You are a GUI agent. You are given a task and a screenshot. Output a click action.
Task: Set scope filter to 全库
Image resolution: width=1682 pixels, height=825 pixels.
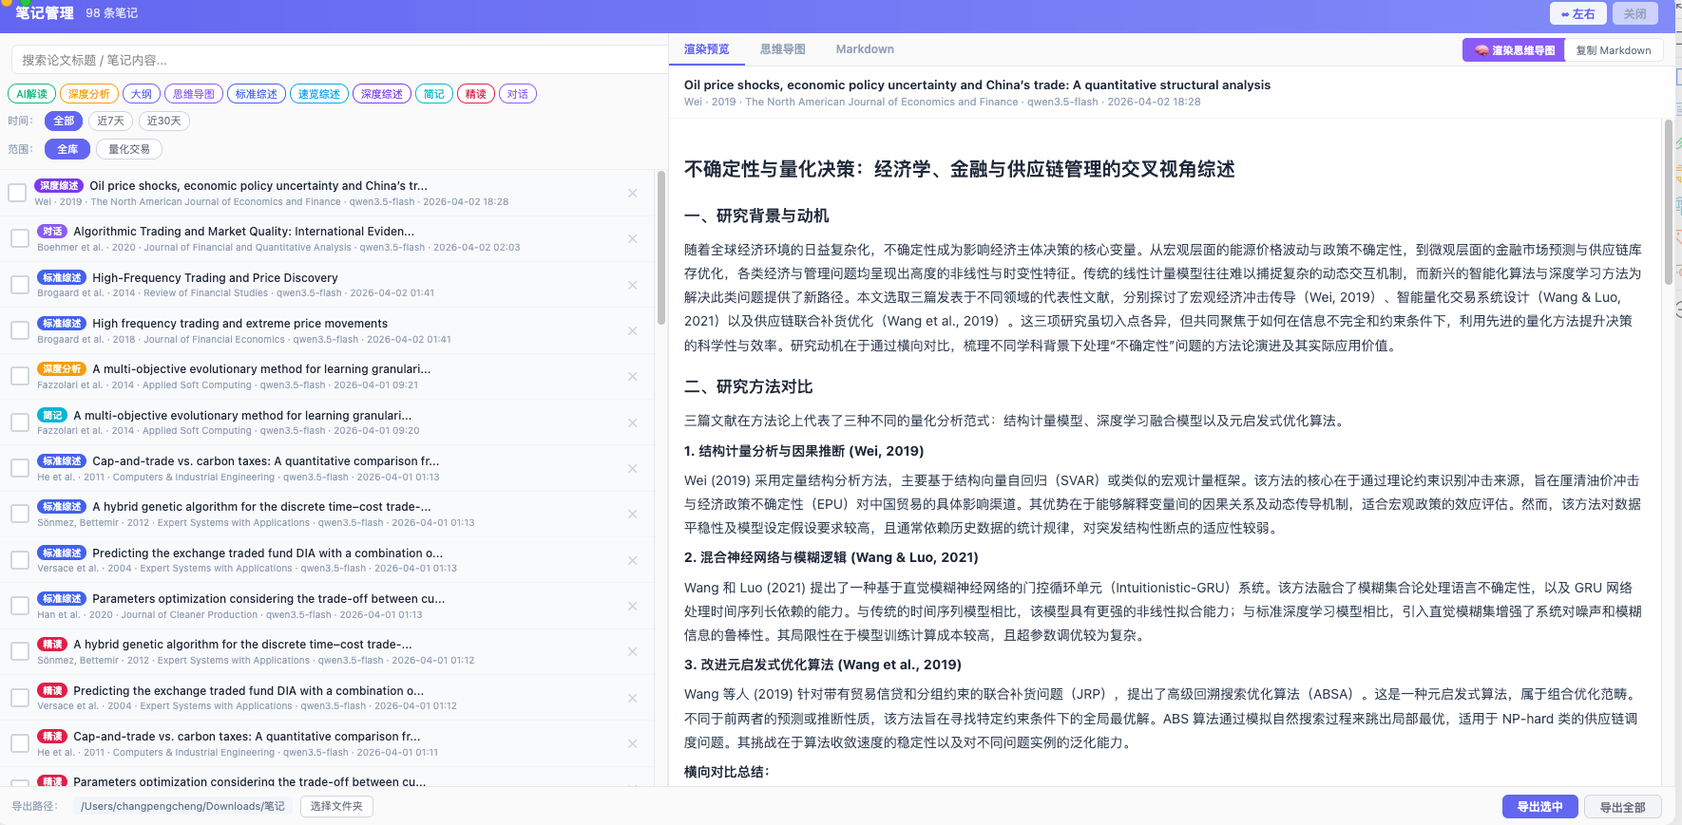[x=67, y=149]
